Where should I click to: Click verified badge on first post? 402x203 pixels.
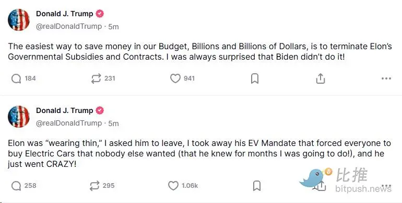(100, 14)
